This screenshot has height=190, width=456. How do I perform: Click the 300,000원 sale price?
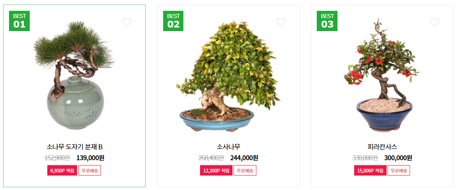tap(398, 158)
